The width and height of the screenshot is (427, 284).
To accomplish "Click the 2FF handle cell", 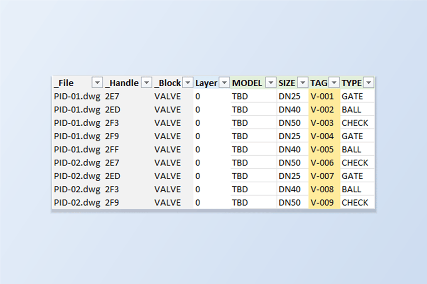I will (128, 150).
